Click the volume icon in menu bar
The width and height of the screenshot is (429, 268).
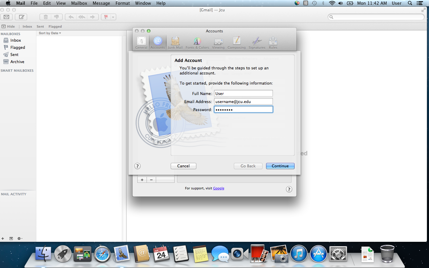341,3
